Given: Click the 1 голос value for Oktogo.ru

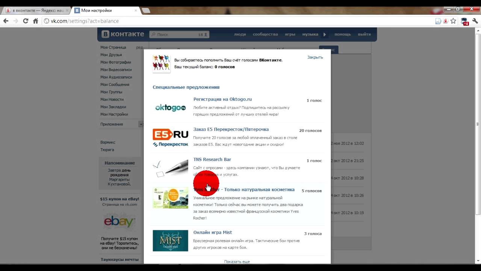Looking at the screenshot, I should [314, 100].
